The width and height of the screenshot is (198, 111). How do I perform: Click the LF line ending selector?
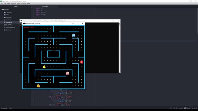171,108
